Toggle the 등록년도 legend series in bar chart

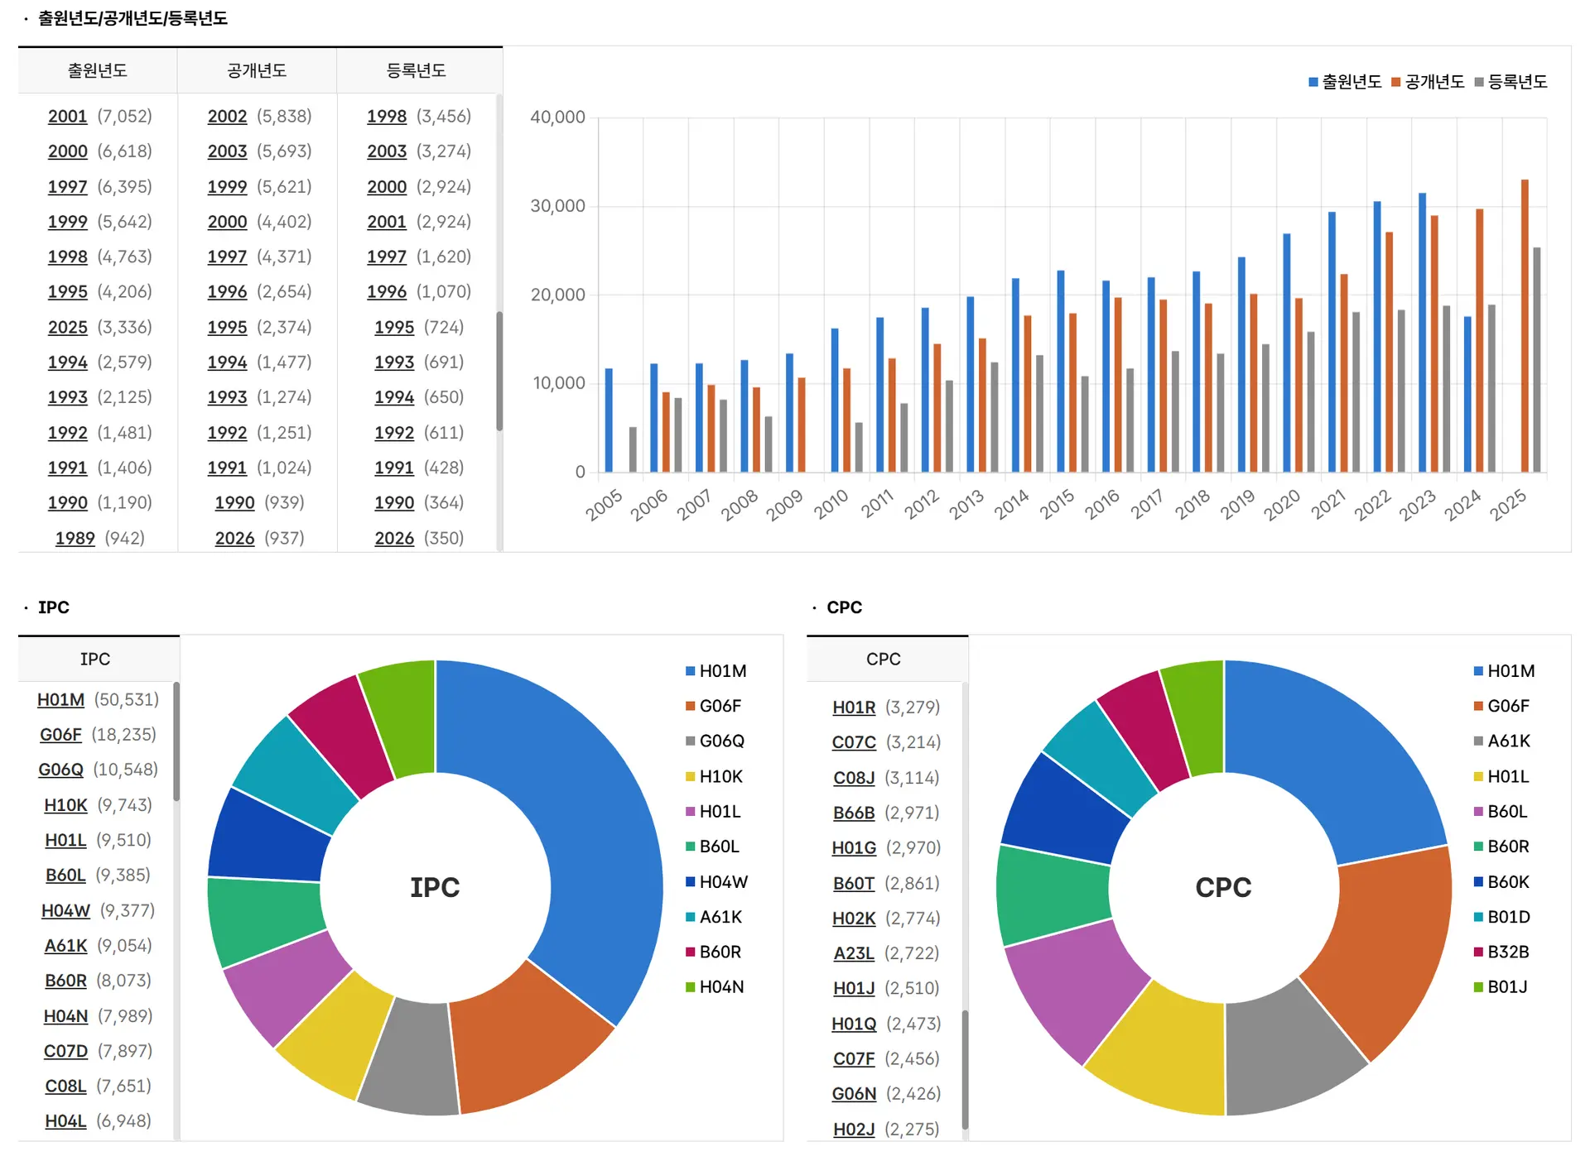click(1516, 82)
